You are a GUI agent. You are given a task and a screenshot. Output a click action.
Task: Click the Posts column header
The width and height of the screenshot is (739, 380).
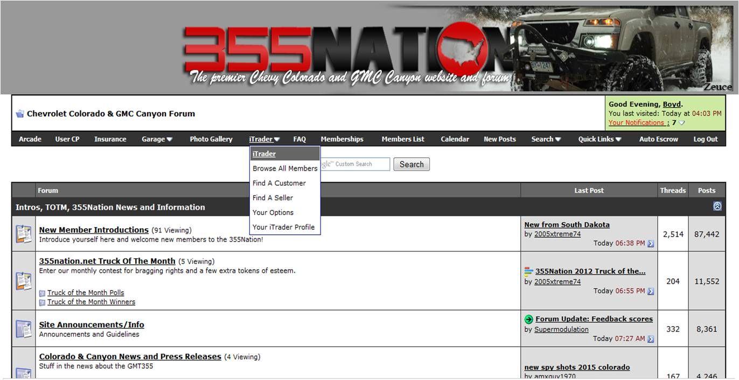pyautogui.click(x=707, y=190)
